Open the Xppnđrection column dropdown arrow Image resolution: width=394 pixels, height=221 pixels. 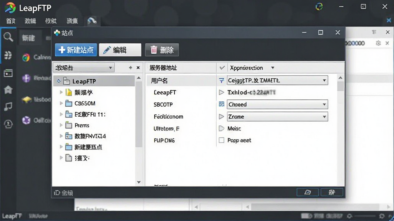coord(273,68)
